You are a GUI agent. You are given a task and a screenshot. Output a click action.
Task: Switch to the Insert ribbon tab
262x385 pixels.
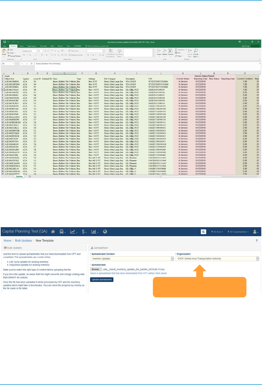(21, 46)
